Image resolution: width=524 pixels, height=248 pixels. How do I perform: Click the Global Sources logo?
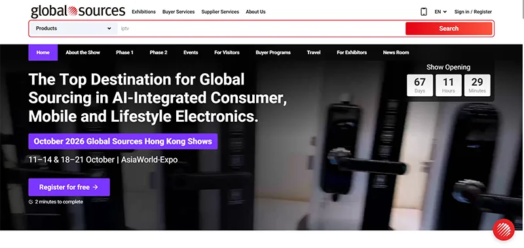[78, 11]
